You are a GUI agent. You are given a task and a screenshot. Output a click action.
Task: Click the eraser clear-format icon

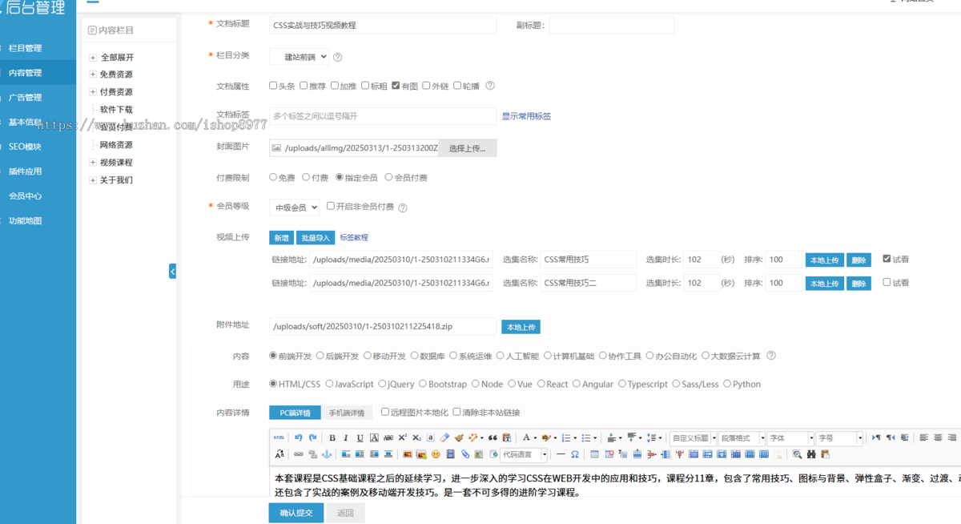[444, 437]
